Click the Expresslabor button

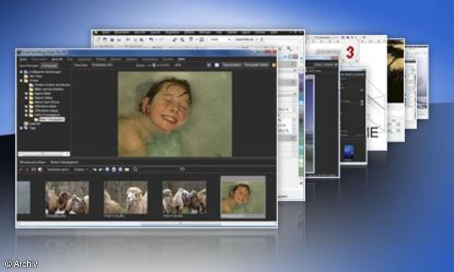[x=232, y=65]
